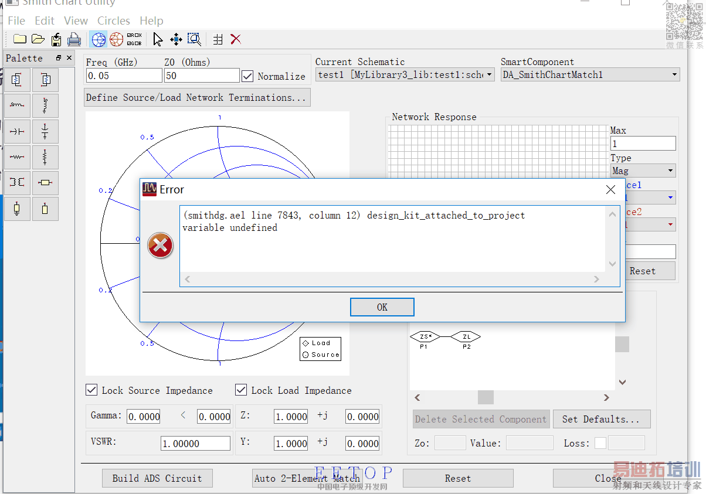Pick the open stub palette component
This screenshot has height=494, width=706.
pyautogui.click(x=45, y=209)
